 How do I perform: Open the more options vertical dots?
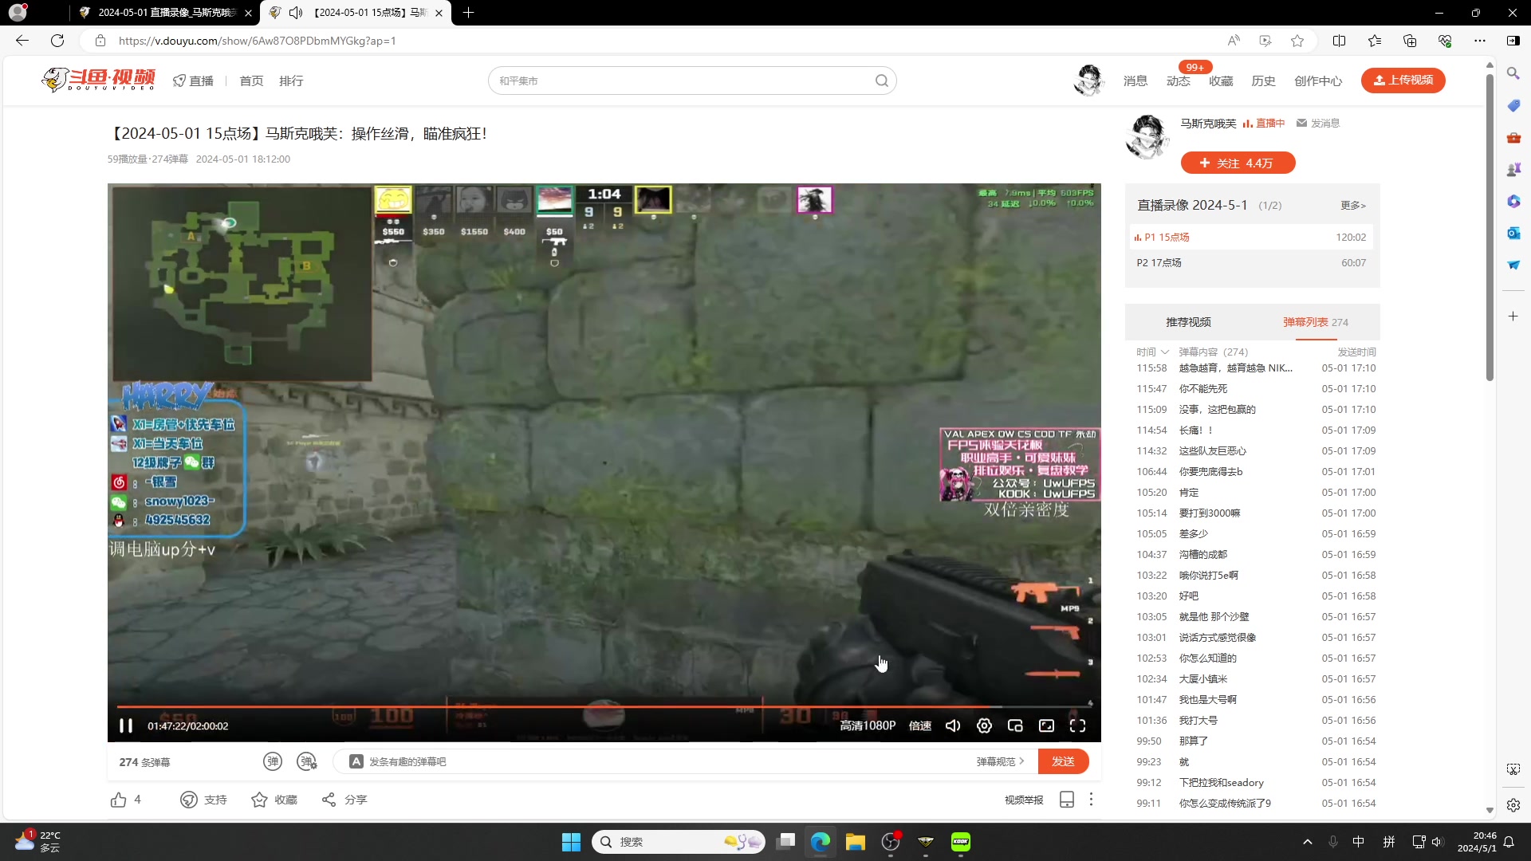[x=1091, y=799]
